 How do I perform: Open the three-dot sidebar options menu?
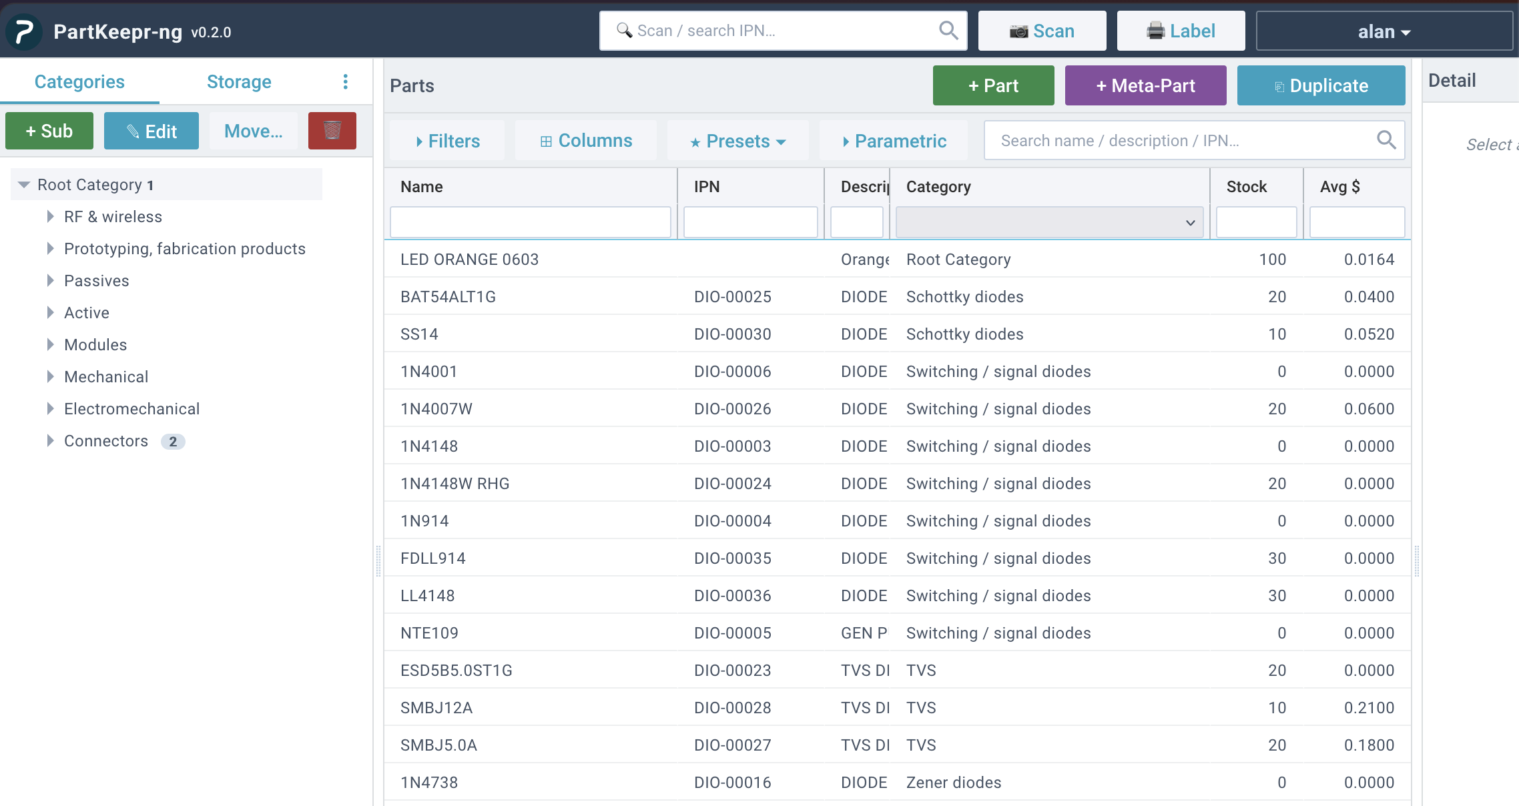tap(345, 81)
